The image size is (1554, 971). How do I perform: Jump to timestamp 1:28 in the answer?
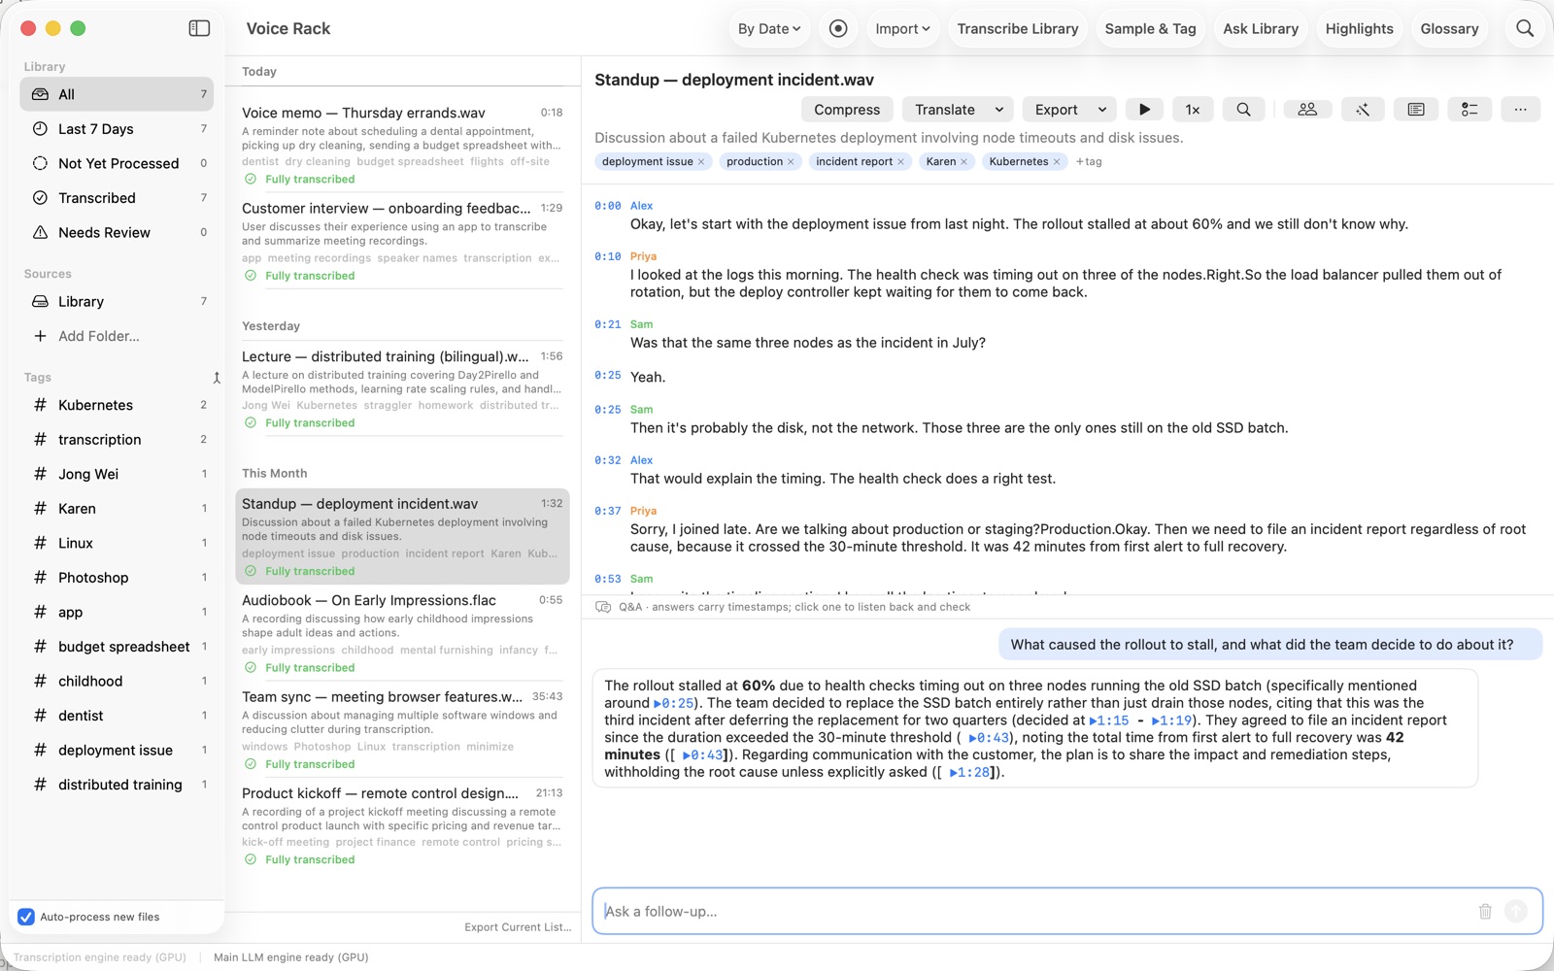coord(969,773)
